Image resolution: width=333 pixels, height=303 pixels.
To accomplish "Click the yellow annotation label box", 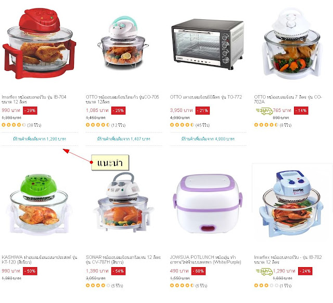I will (x=110, y=163).
